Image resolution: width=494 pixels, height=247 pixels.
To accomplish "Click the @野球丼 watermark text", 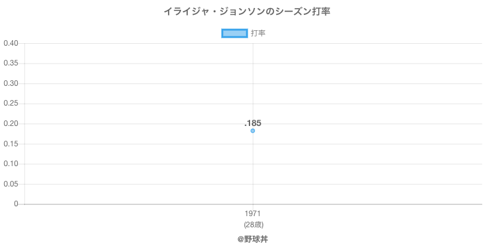I will pos(253,238).
